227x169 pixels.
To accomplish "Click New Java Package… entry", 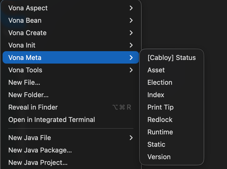I will pyautogui.click(x=40, y=150).
